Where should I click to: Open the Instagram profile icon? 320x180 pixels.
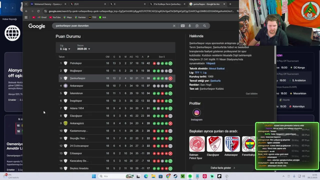[x=197, y=113]
